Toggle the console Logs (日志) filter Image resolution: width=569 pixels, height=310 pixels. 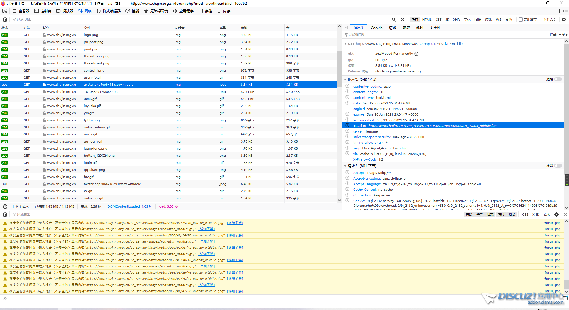pos(490,214)
